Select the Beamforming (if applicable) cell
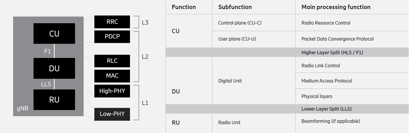409x133 pixels. coord(330,121)
